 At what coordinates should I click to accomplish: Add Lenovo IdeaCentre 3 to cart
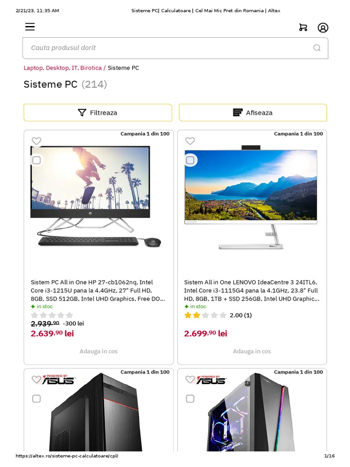pos(252,351)
